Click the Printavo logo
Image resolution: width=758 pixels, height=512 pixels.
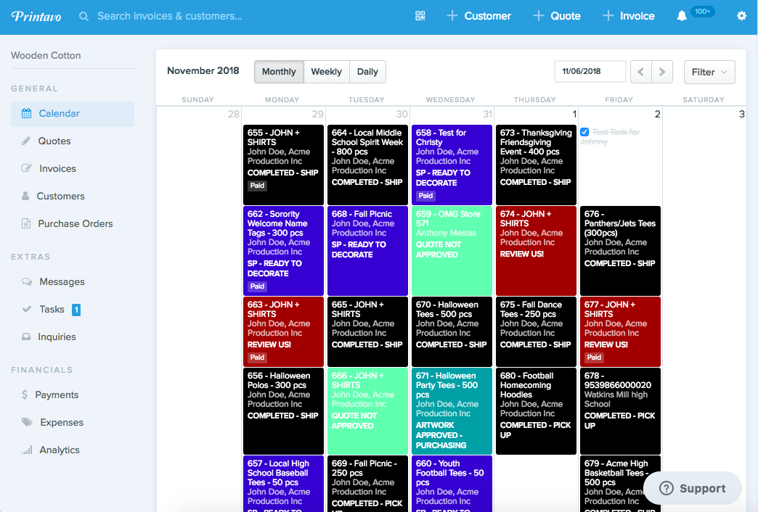click(36, 16)
